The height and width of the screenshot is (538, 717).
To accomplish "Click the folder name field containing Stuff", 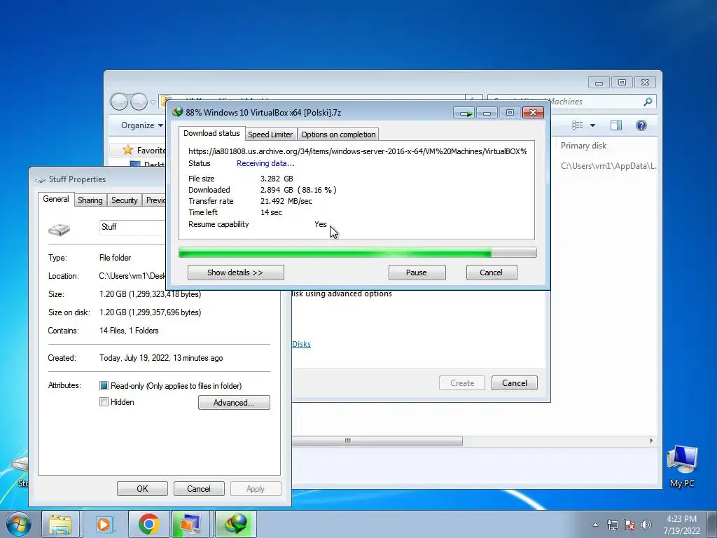I will 132,228.
